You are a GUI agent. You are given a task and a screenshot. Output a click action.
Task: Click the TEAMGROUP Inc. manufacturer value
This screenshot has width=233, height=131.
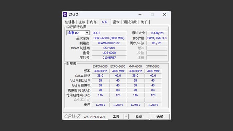coord(109,43)
